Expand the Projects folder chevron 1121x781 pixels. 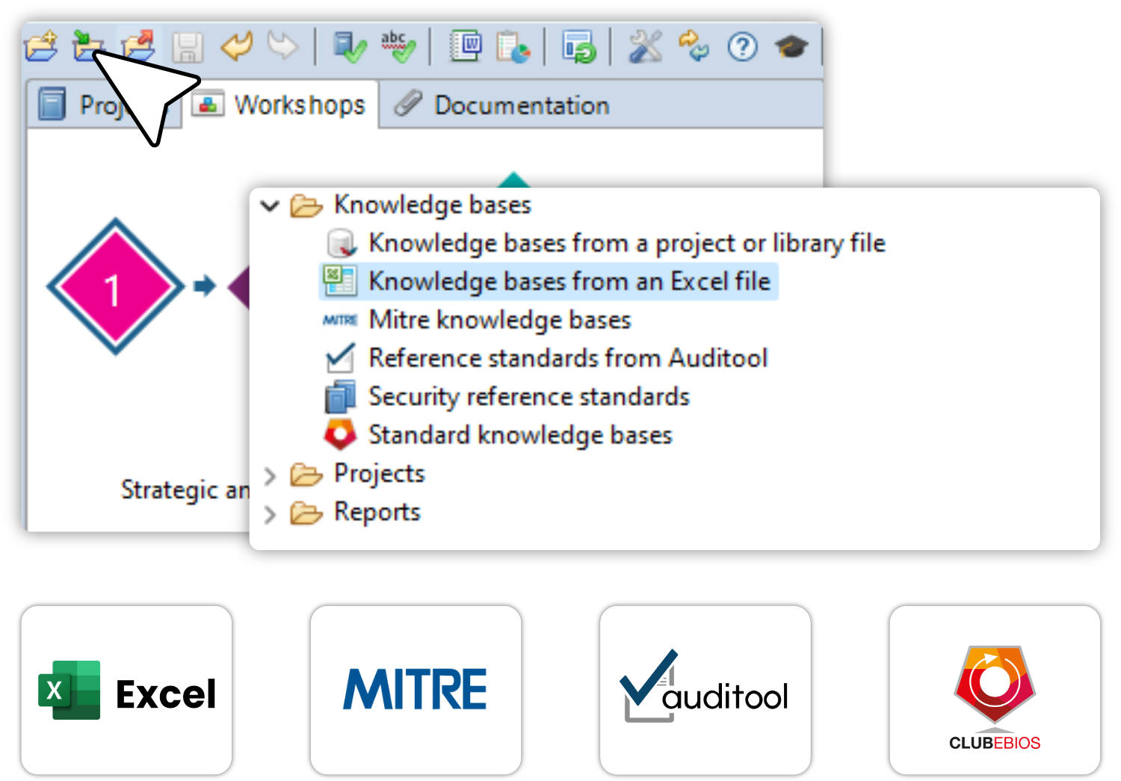(x=270, y=475)
